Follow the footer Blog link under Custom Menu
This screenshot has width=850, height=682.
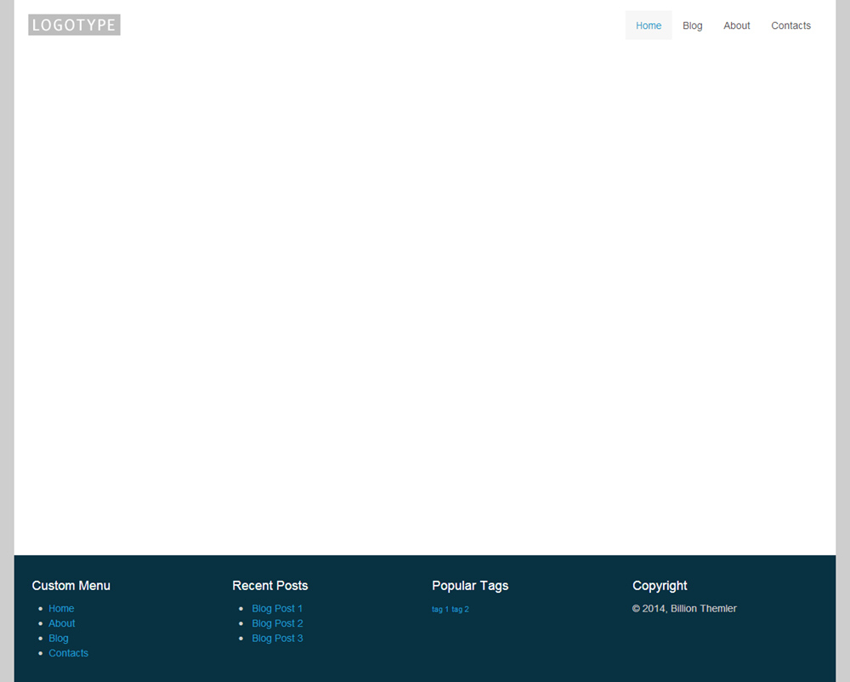[x=59, y=639]
